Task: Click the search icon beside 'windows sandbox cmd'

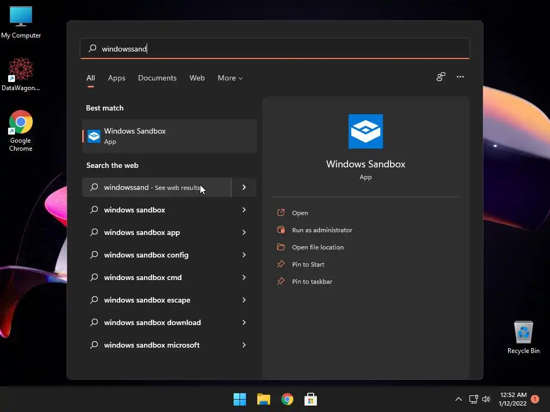Action: pos(94,277)
